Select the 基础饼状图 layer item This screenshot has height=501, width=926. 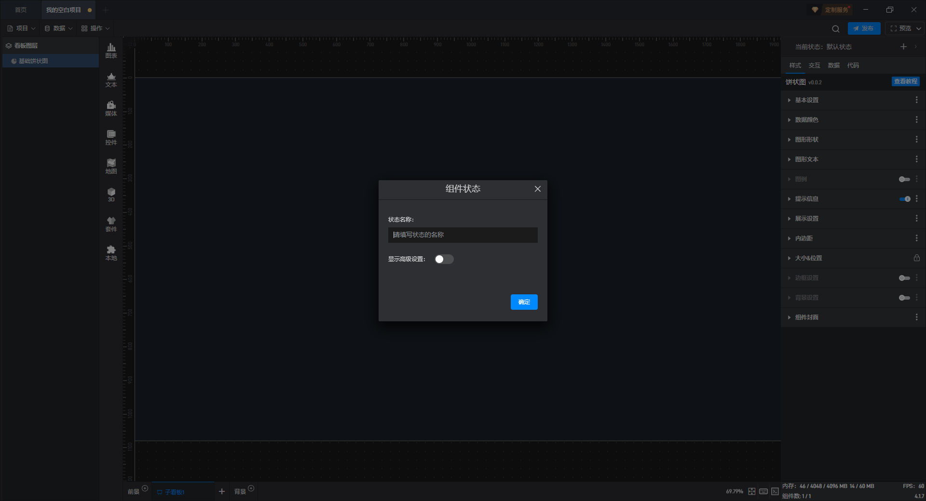click(51, 61)
